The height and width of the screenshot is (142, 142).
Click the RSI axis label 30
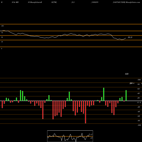click(2, 42)
